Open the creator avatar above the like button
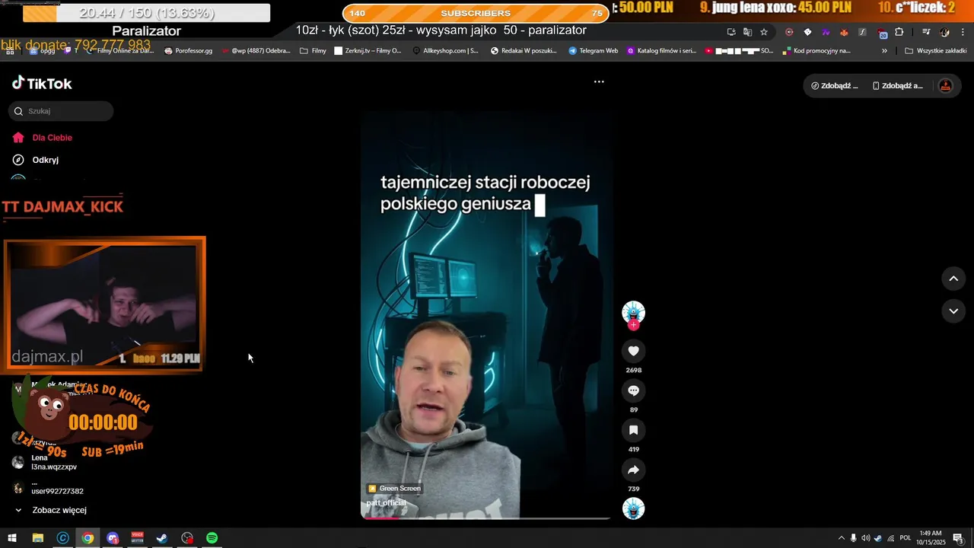 pyautogui.click(x=633, y=311)
